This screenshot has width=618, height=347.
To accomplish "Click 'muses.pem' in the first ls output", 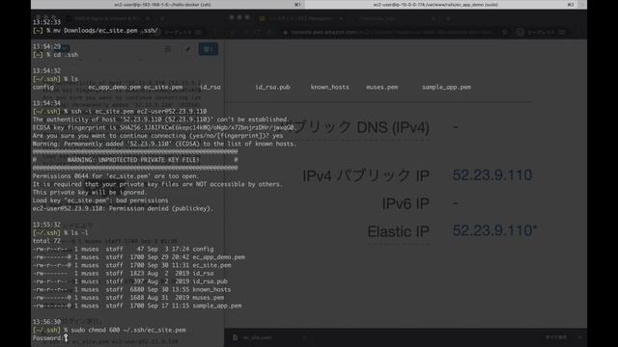I will pos(382,88).
